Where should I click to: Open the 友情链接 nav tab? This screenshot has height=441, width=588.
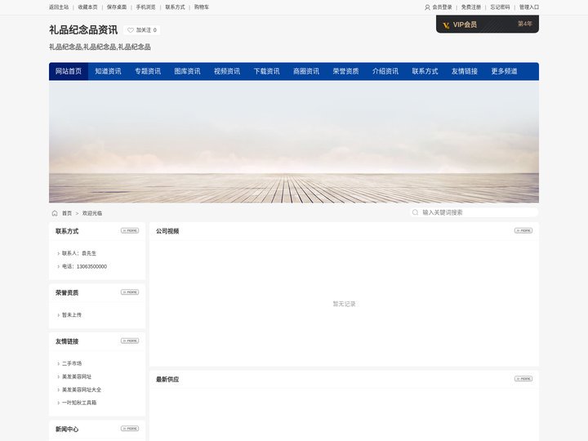pos(464,71)
